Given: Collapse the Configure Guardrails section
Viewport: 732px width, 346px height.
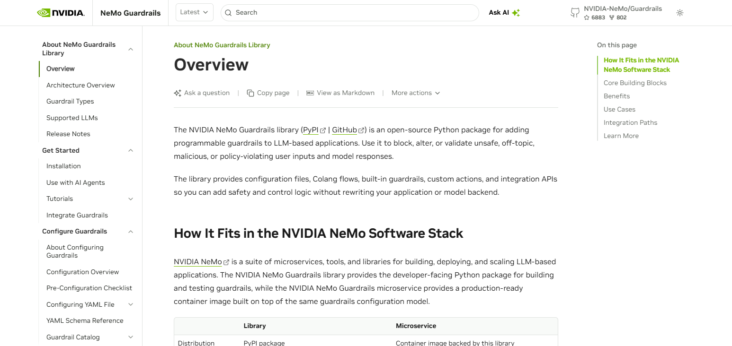Looking at the screenshot, I should pyautogui.click(x=131, y=232).
